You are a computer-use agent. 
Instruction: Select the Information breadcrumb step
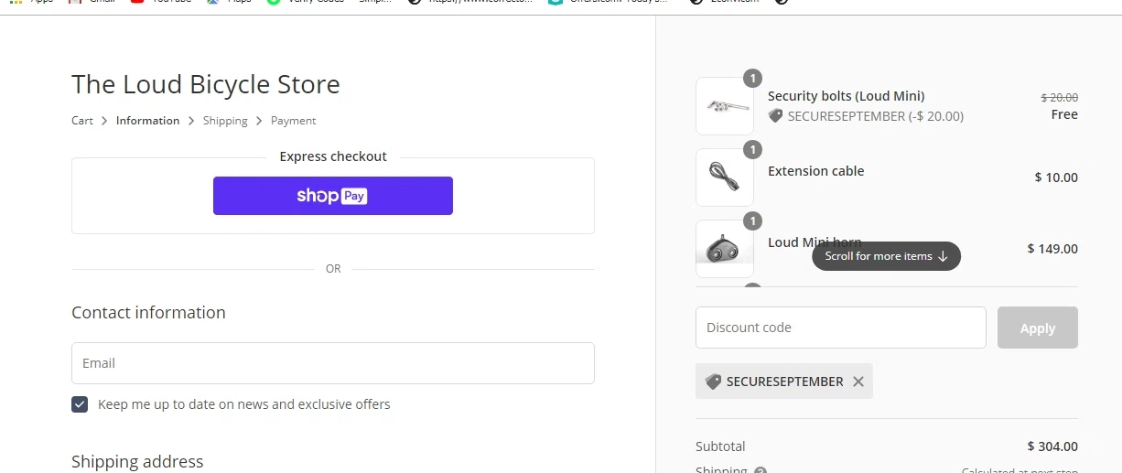[147, 121]
